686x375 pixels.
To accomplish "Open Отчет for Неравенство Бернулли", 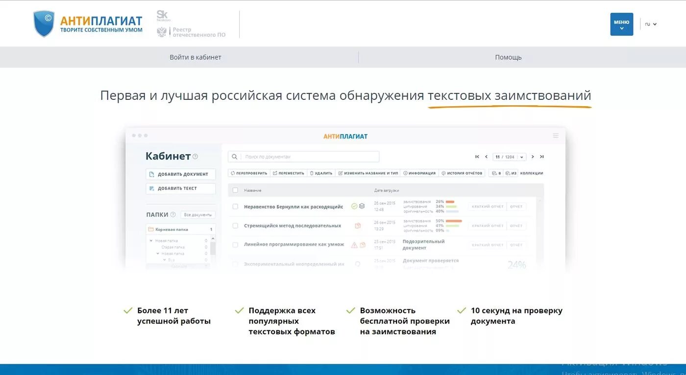I will pyautogui.click(x=516, y=206).
